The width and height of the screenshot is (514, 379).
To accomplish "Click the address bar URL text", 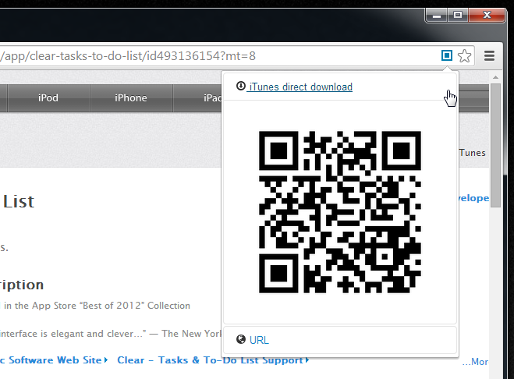I will coord(128,56).
